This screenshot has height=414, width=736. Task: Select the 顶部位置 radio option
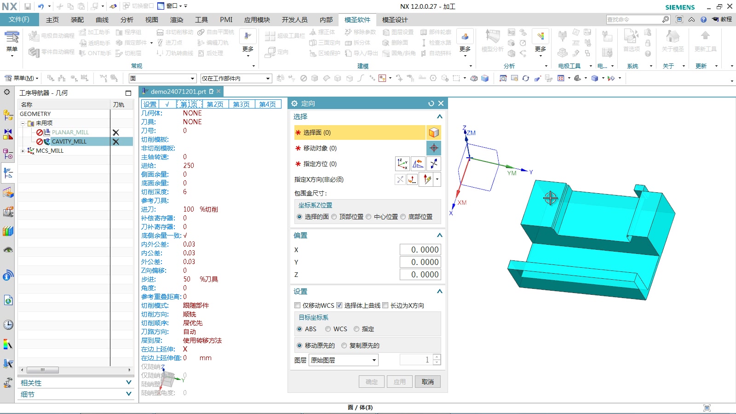334,217
